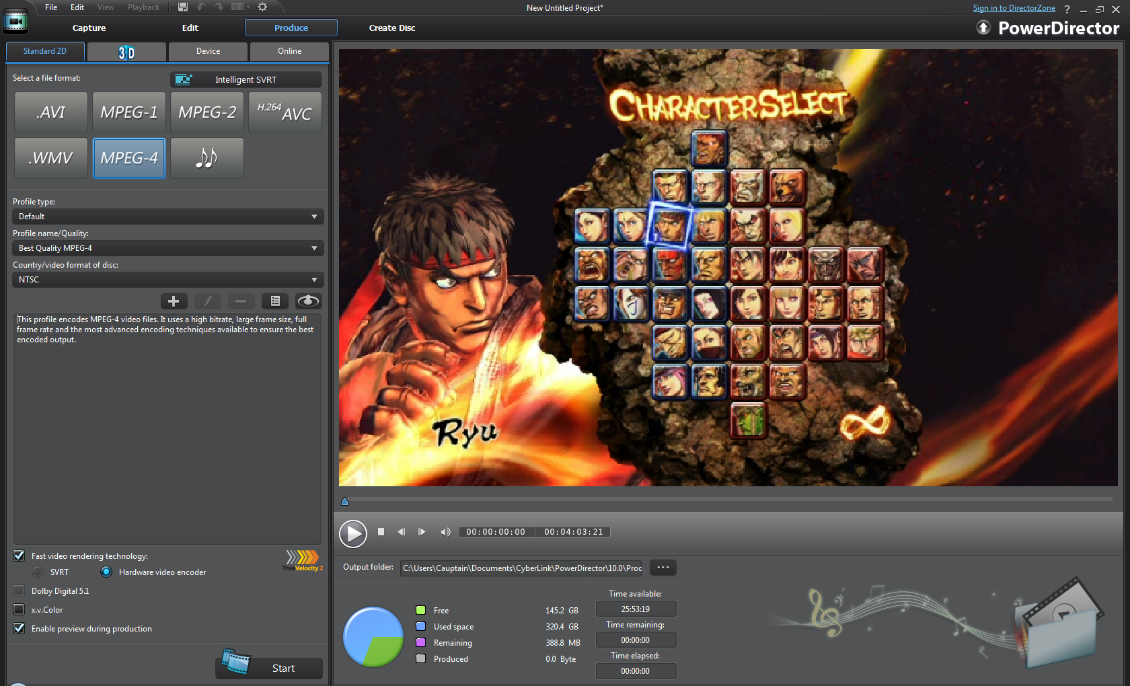
Task: Click the plus icon to add a new profile
Action: point(174,301)
